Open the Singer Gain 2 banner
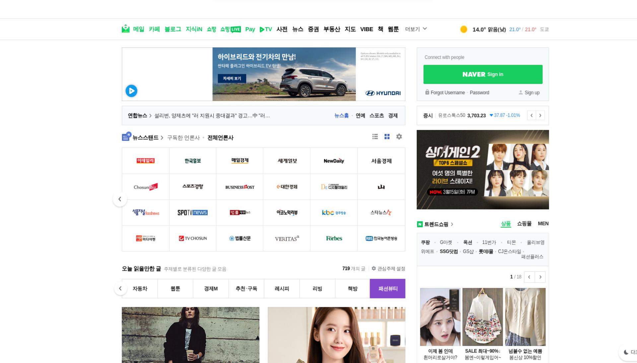Viewport: 637px width, 363px height. pos(483,170)
